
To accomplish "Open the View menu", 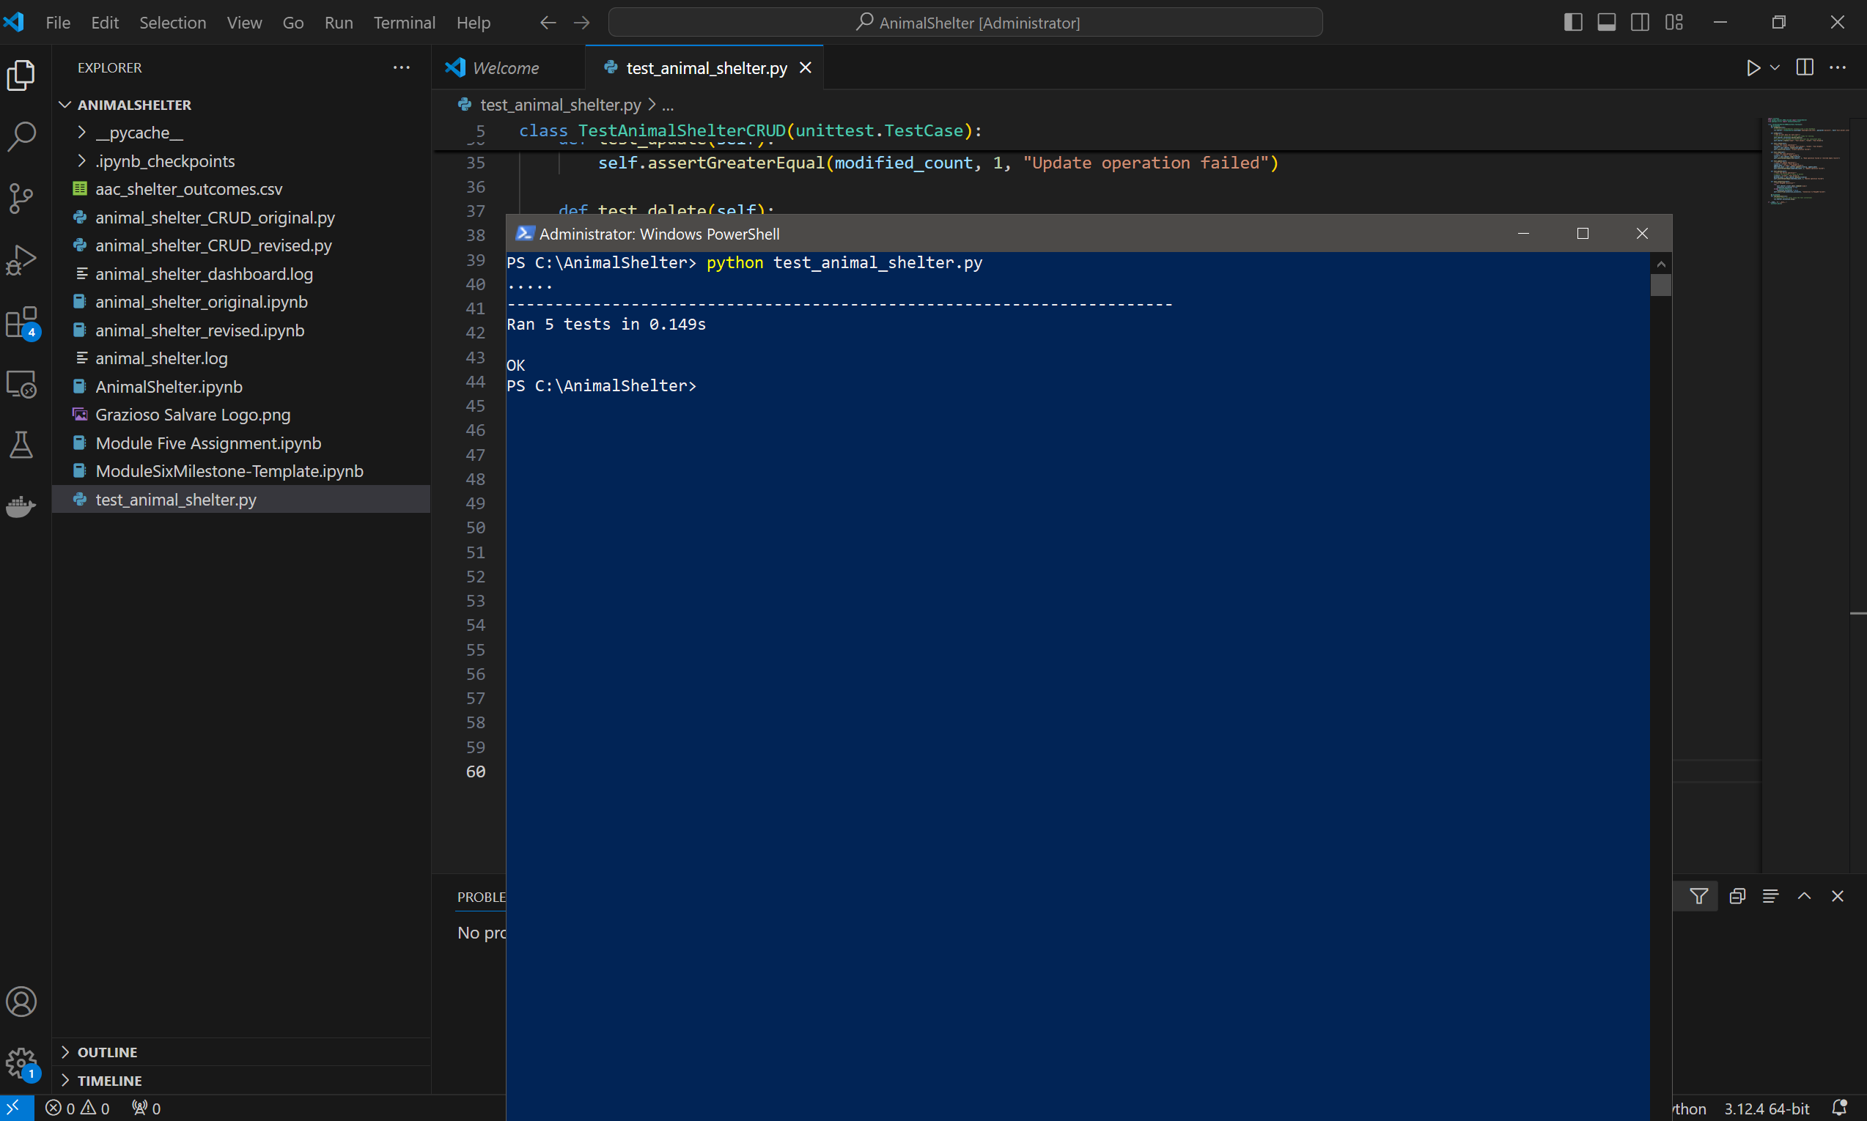I will click(x=244, y=23).
